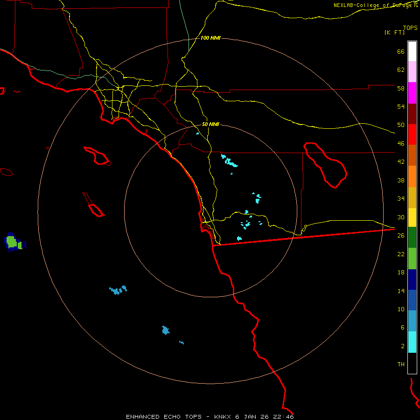This screenshot has width=420, height=420.
Task: Click the compact blue echo blob far south offshore
Action: 166,330
